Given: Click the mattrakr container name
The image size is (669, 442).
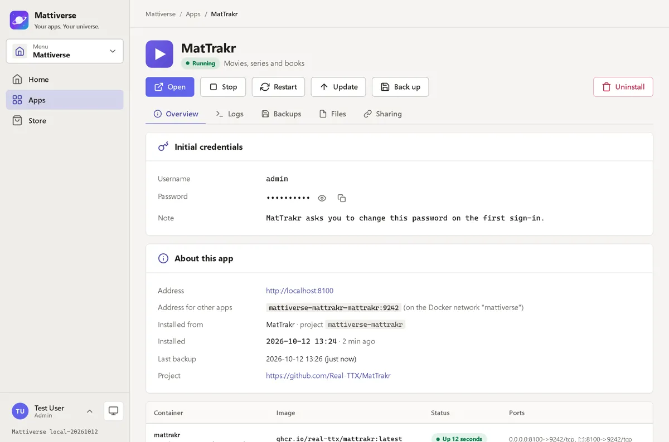Looking at the screenshot, I should coord(167,435).
